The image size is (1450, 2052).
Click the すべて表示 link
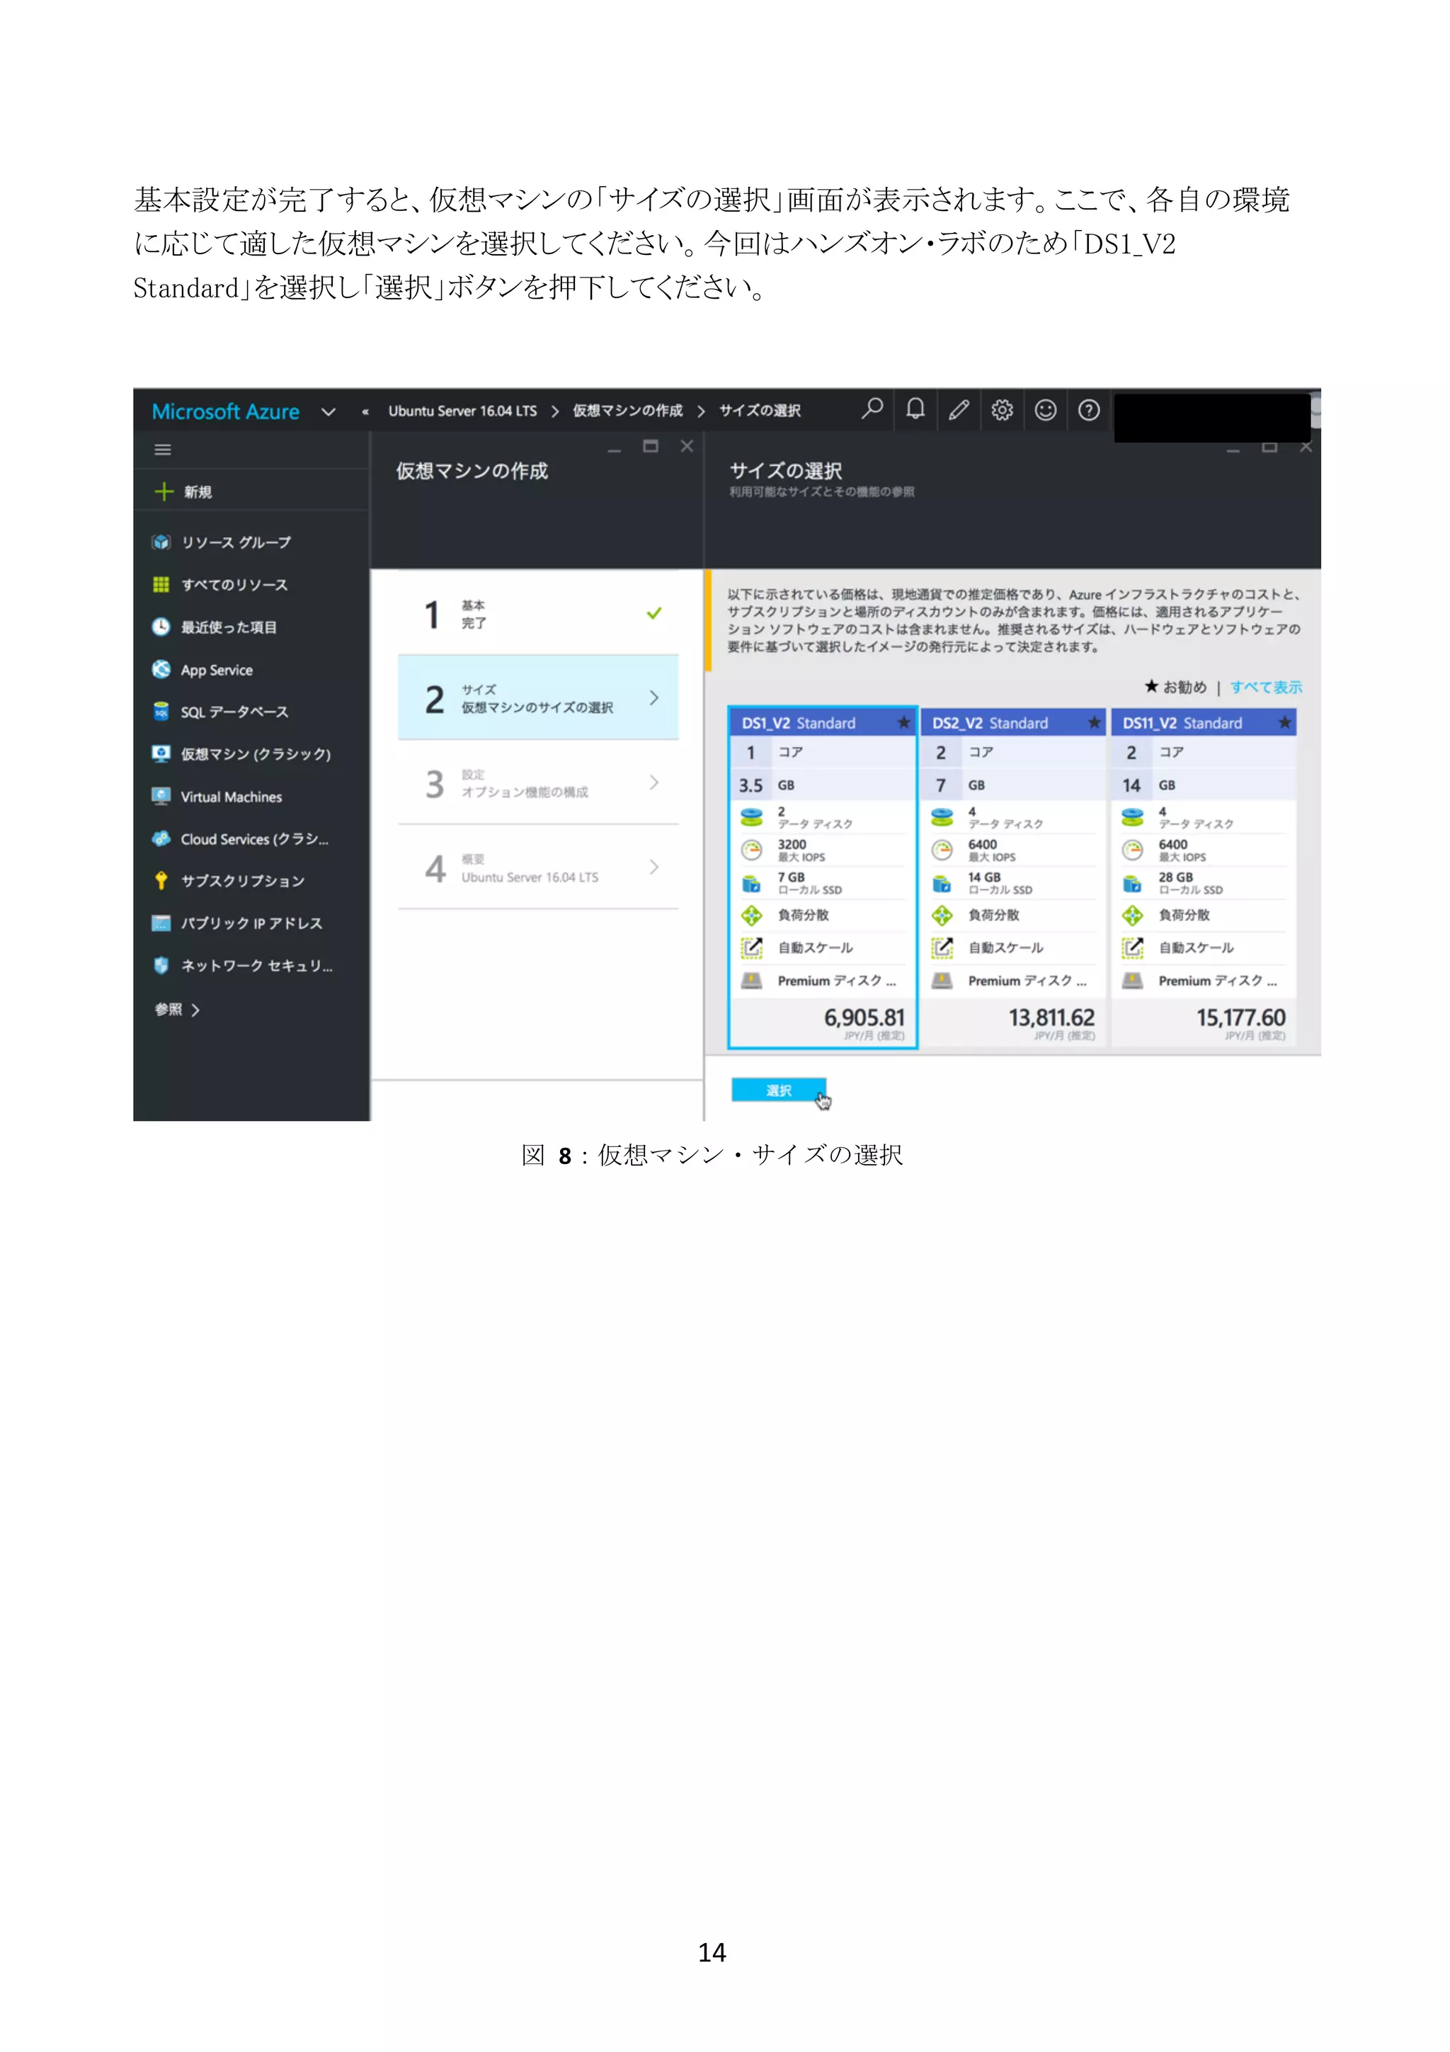(x=1265, y=686)
